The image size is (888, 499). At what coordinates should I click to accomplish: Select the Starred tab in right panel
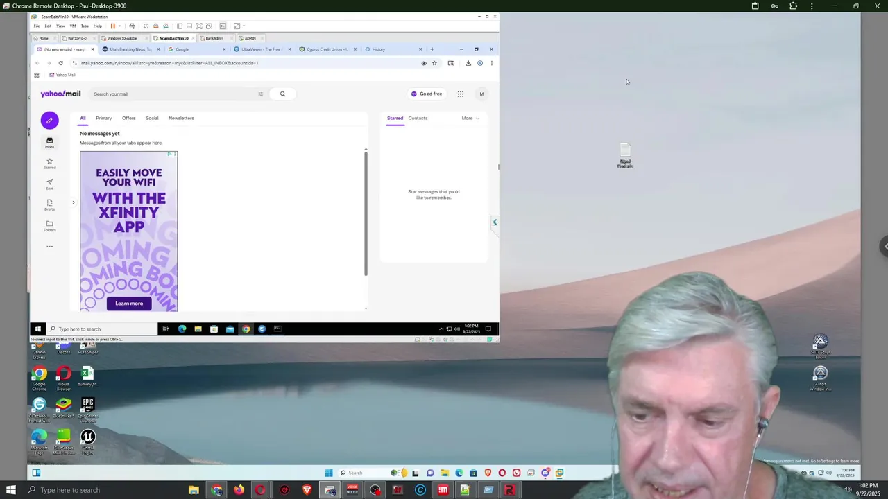click(395, 118)
